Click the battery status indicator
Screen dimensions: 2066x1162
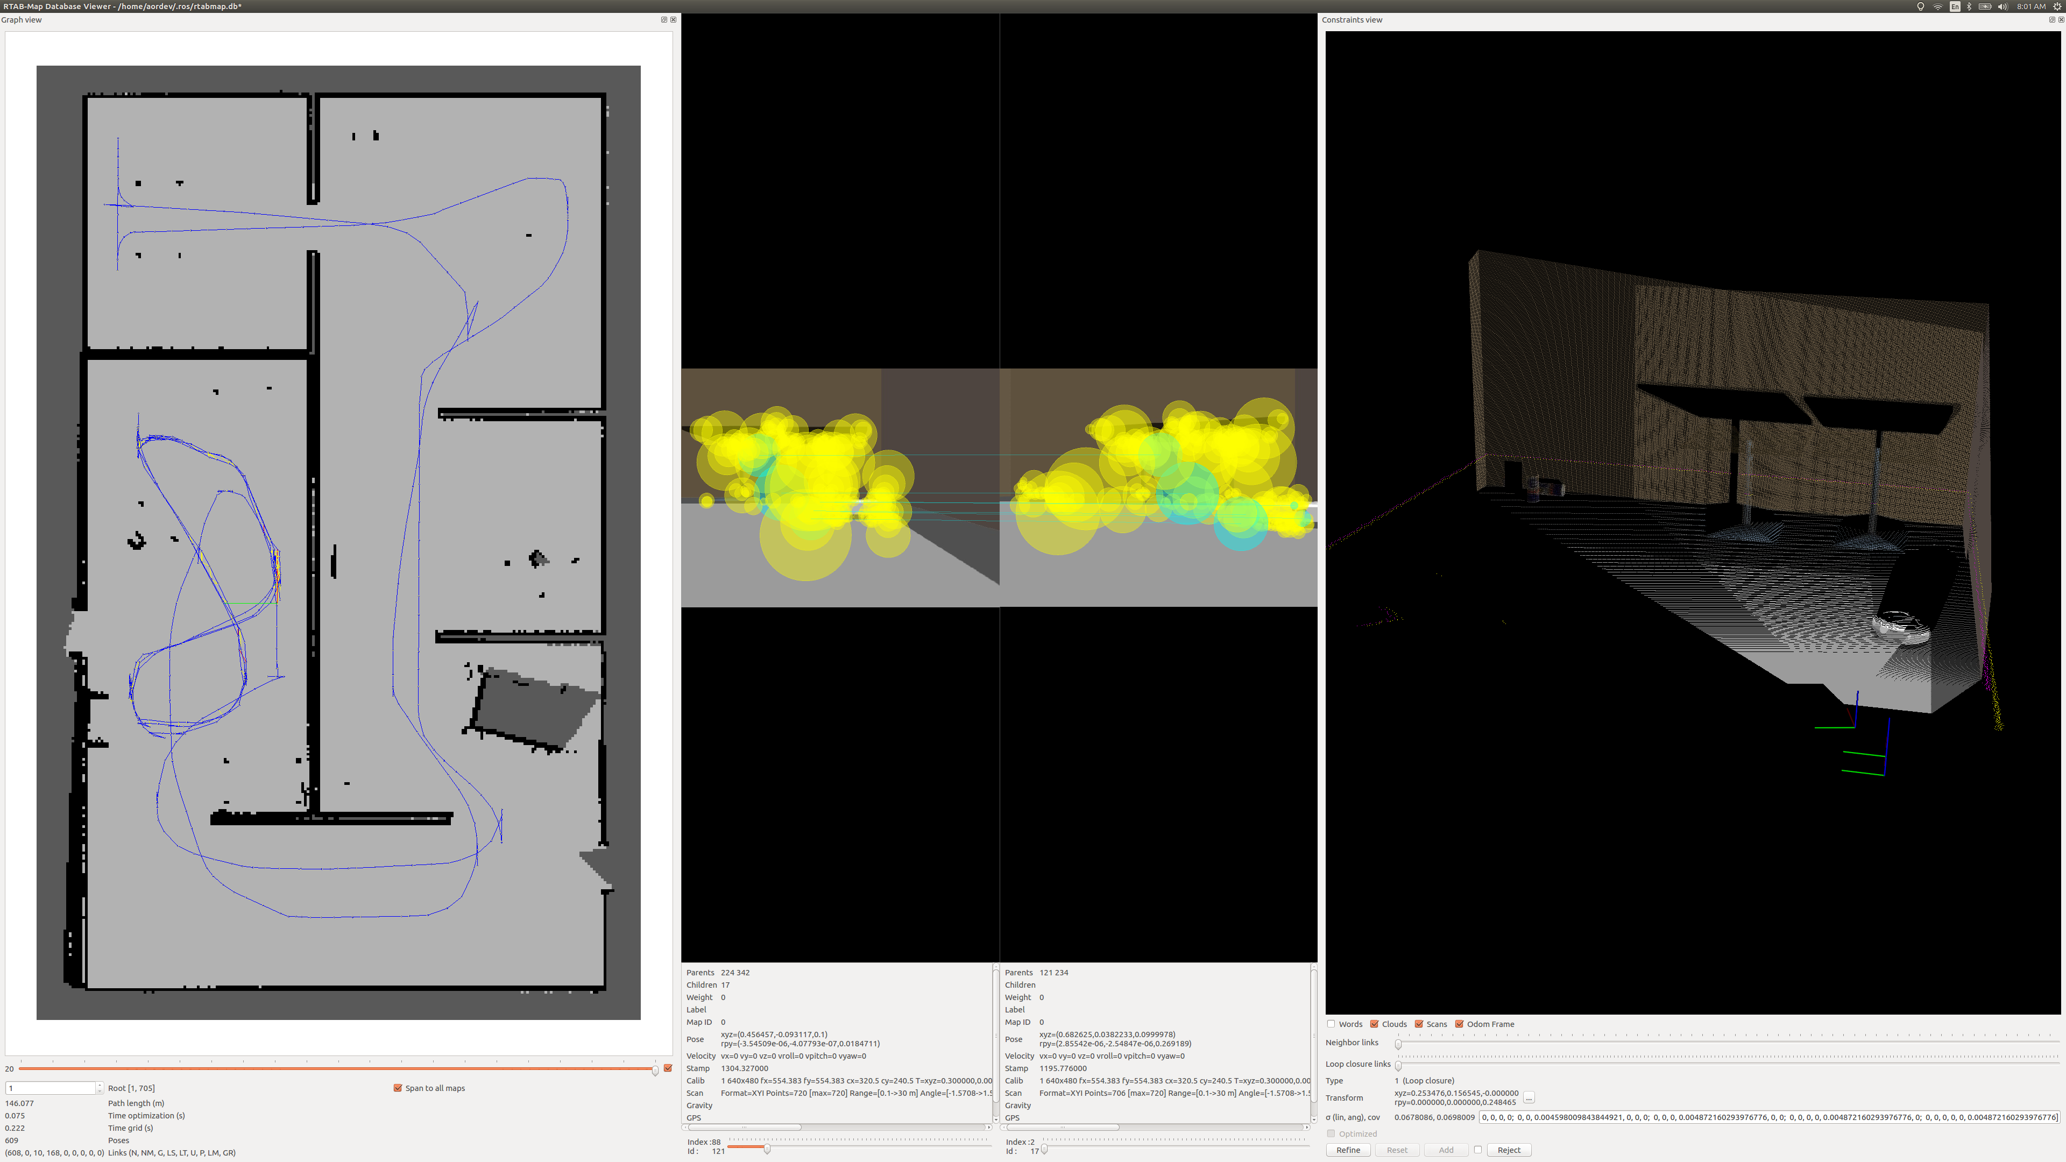[1985, 6]
